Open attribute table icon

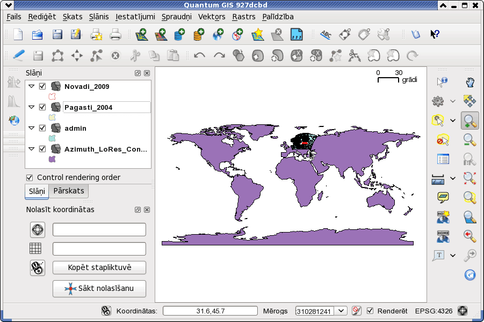pyautogui.click(x=443, y=159)
